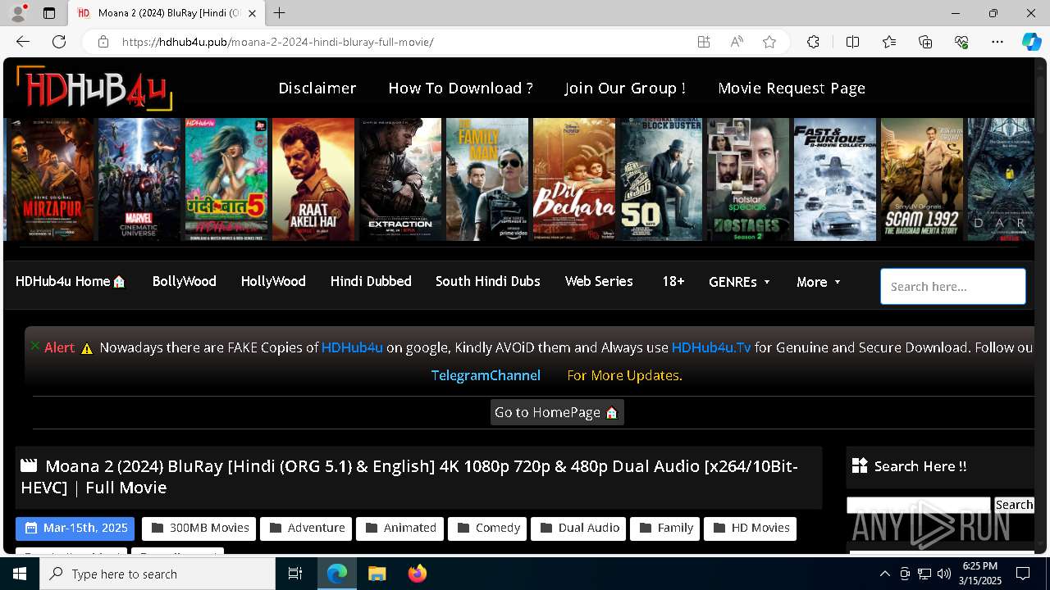Show hidden tray icons chevron
This screenshot has width=1050, height=590.
(884, 574)
